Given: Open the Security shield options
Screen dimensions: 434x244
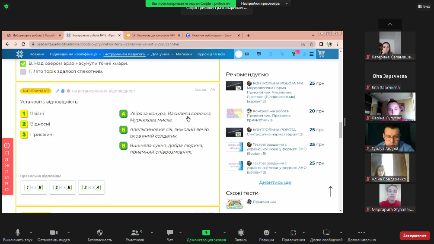Looking at the screenshot, I should (100, 233).
